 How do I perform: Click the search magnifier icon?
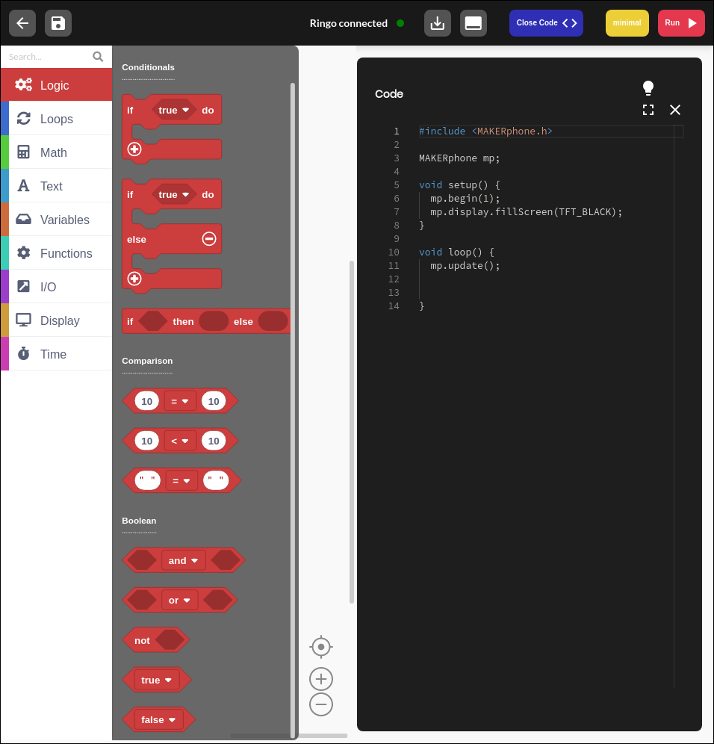coord(98,57)
